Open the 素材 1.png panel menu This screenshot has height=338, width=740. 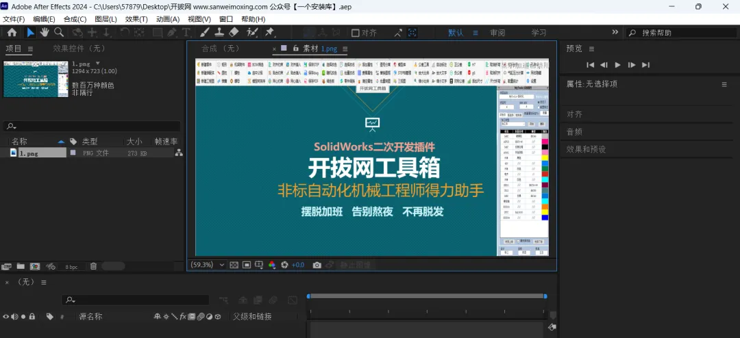pos(345,49)
